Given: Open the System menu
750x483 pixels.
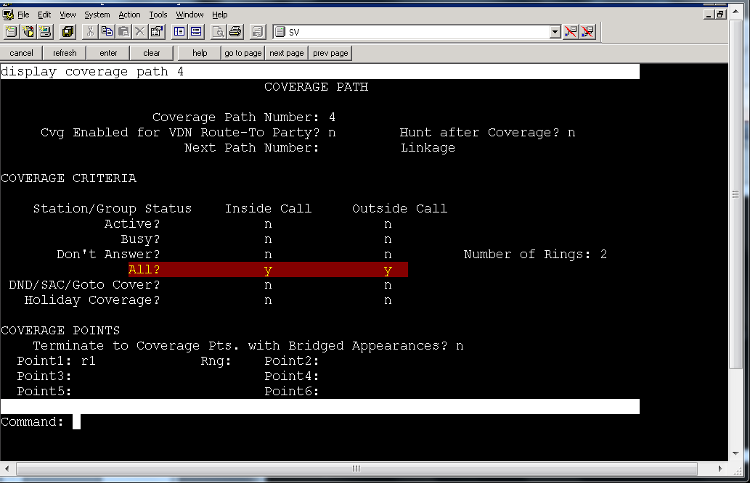Looking at the screenshot, I should (97, 15).
